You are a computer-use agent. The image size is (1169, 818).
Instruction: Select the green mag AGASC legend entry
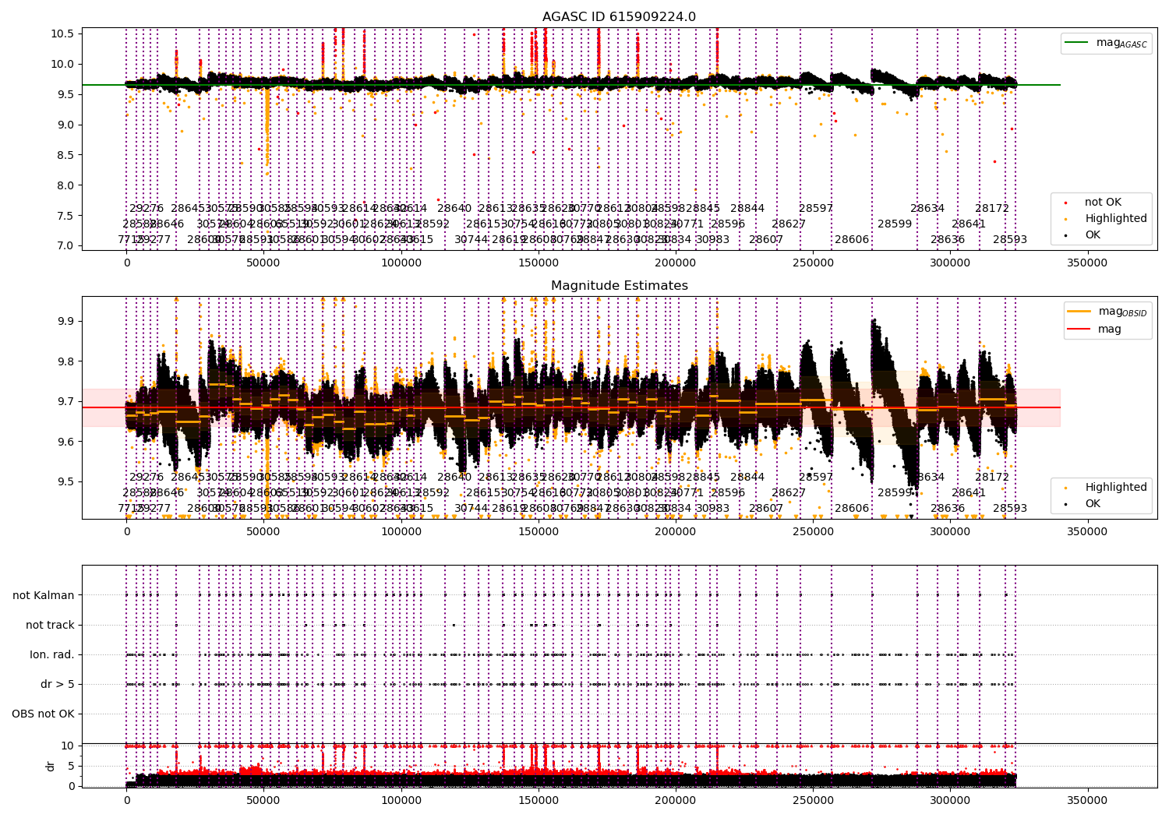pos(1106,43)
